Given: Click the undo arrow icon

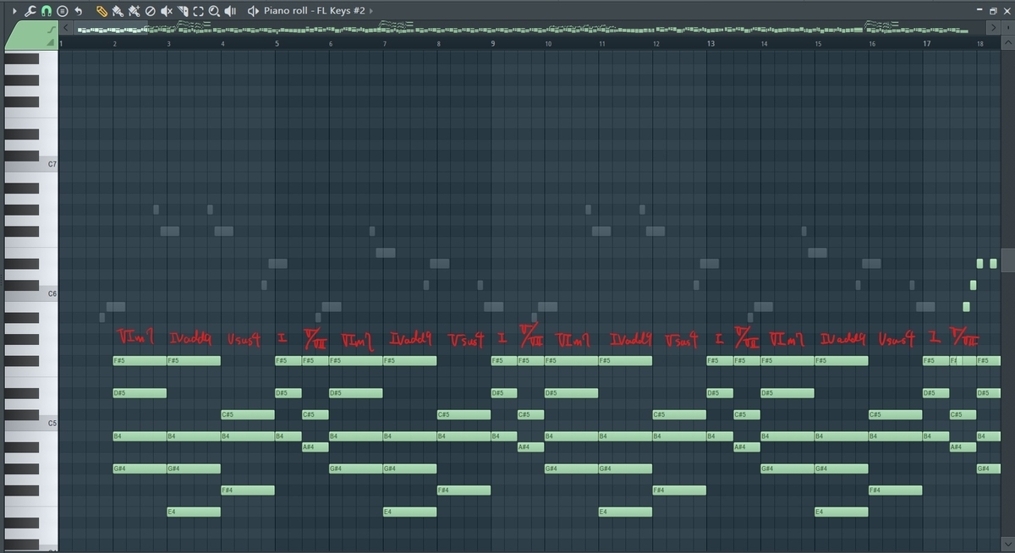Looking at the screenshot, I should click(79, 11).
